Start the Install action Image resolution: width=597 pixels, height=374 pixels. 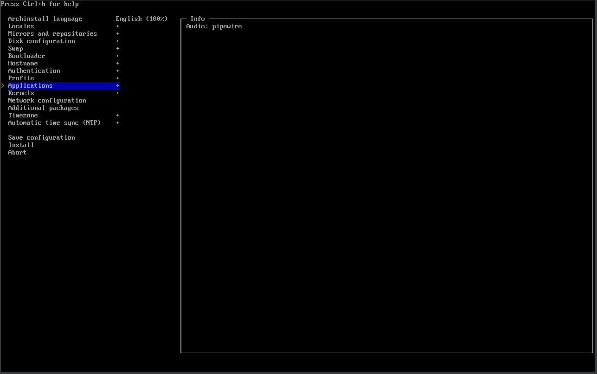pyautogui.click(x=21, y=145)
